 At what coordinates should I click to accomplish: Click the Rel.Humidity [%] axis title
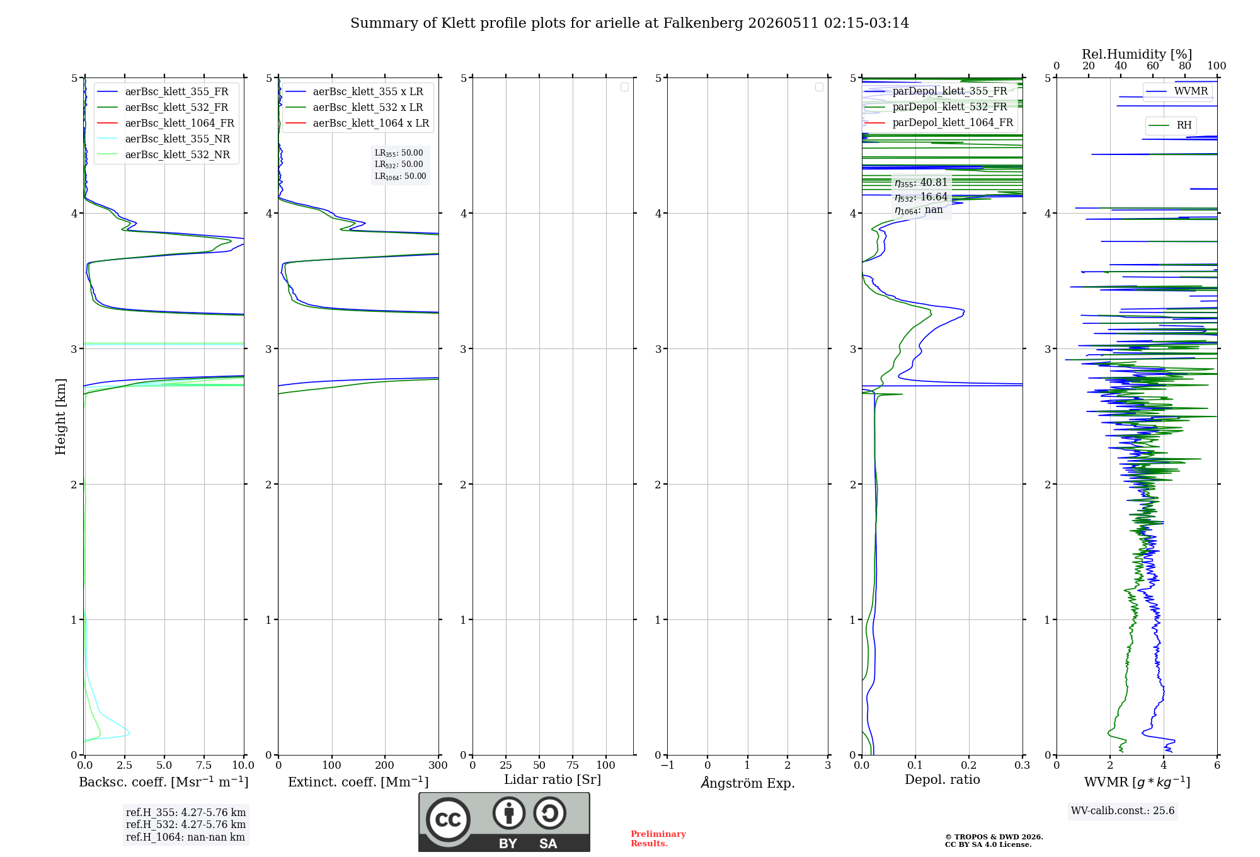click(1137, 54)
